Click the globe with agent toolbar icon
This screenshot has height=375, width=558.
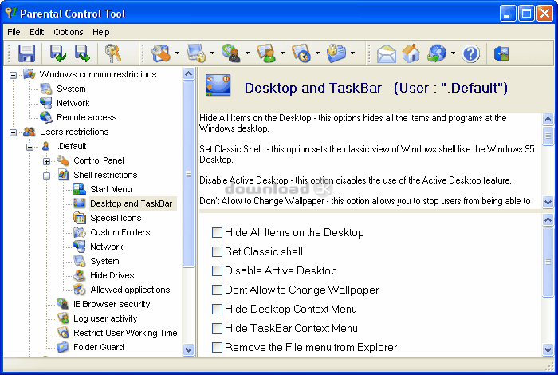231,53
